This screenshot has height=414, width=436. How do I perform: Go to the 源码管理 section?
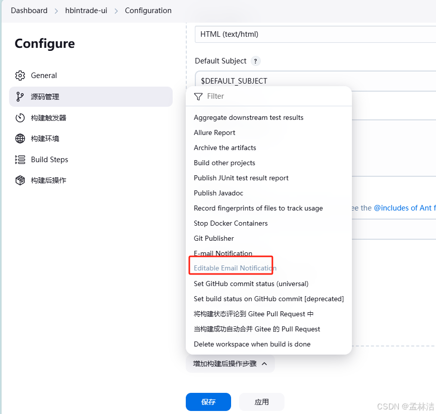(91, 97)
